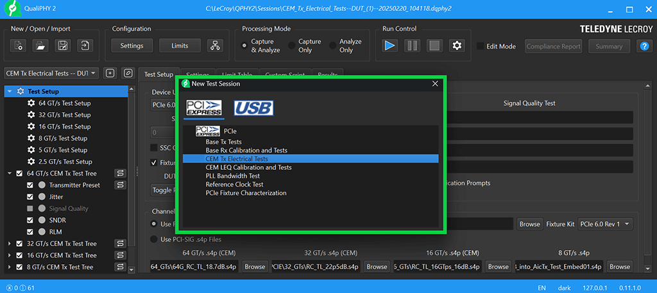Open the CEM Tx Electrical Tests dropdown
The height and width of the screenshot is (293, 657).
tap(51, 73)
